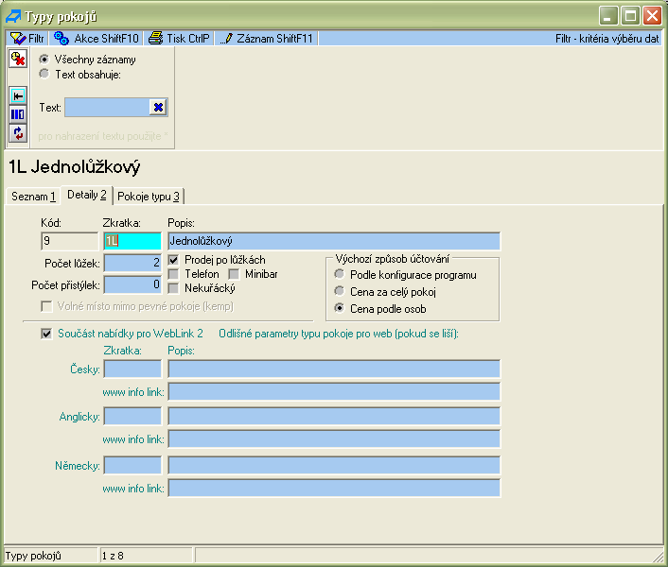
Task: Click the Česky www info link field
Action: coord(334,392)
